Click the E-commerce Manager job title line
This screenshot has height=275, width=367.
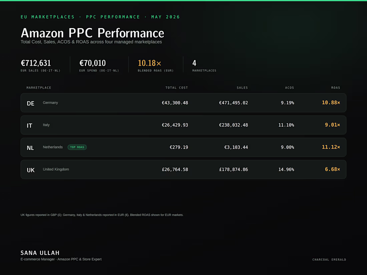(x=61, y=259)
